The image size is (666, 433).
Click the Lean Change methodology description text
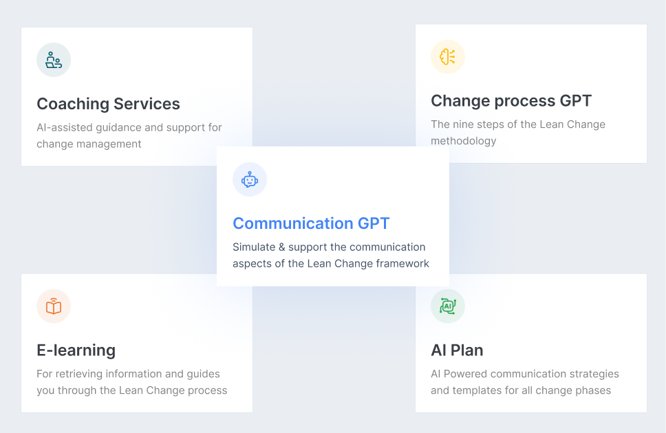[x=517, y=132]
